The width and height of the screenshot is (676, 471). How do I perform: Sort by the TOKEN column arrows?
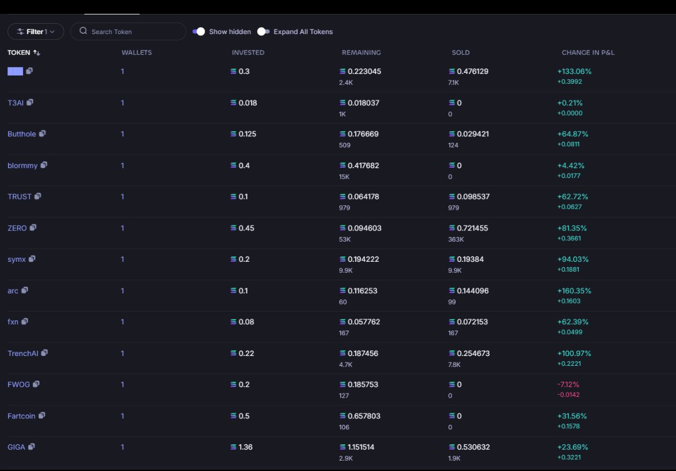pos(36,53)
